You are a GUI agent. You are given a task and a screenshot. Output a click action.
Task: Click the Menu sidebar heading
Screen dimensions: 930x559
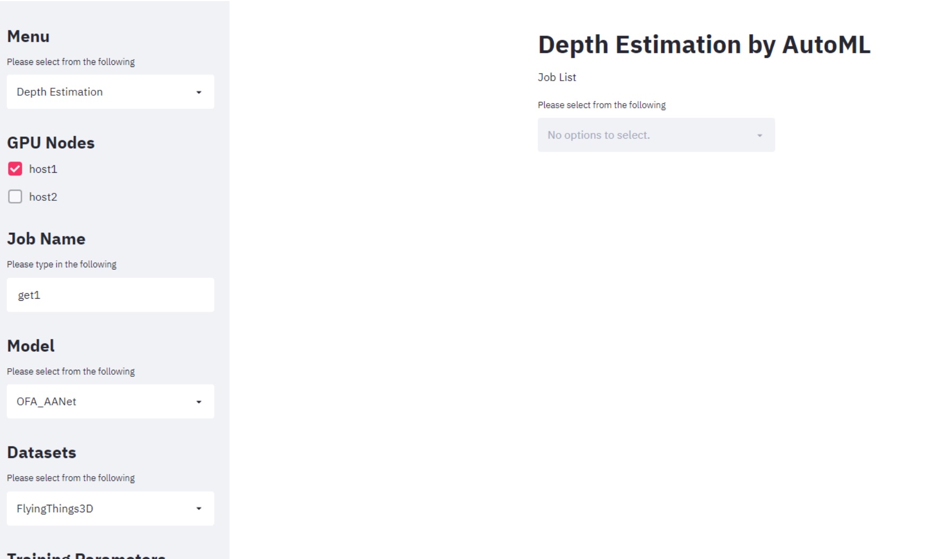(28, 36)
